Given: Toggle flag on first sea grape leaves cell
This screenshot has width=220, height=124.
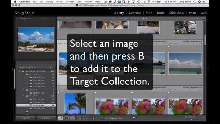Looking at the screenshot, I should click(x=95, y=93).
